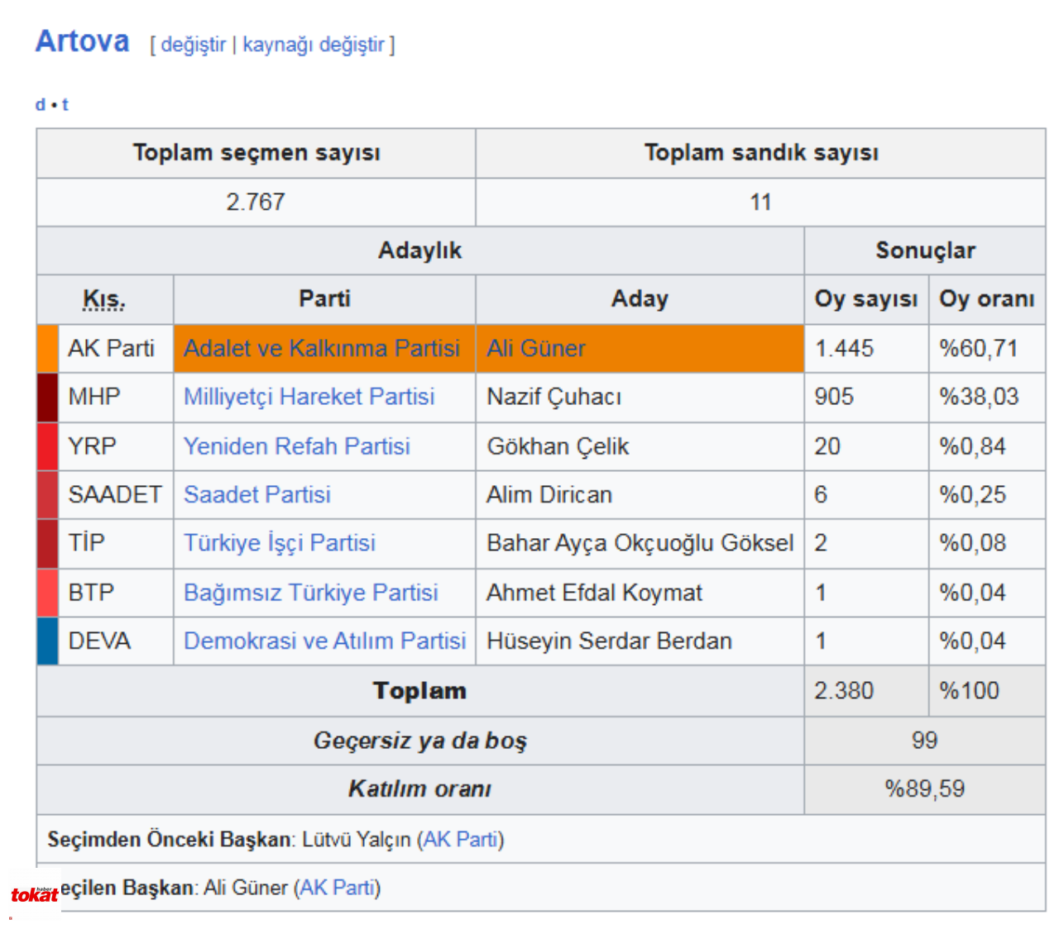Viewport: 1059px width, 929px height.
Task: Open Bağımsız Türkiye Partisi link
Action: pyautogui.click(x=311, y=593)
